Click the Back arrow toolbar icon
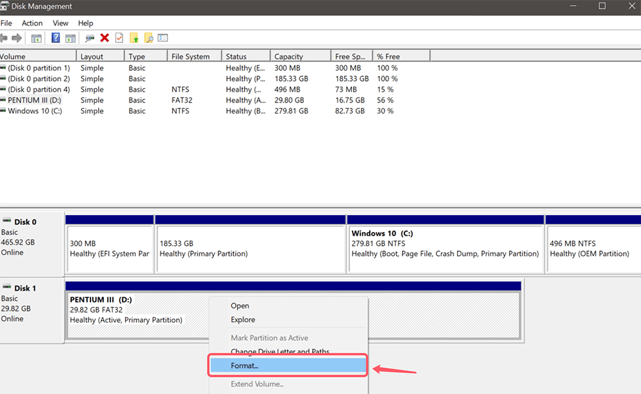This screenshot has width=641, height=394. point(4,38)
